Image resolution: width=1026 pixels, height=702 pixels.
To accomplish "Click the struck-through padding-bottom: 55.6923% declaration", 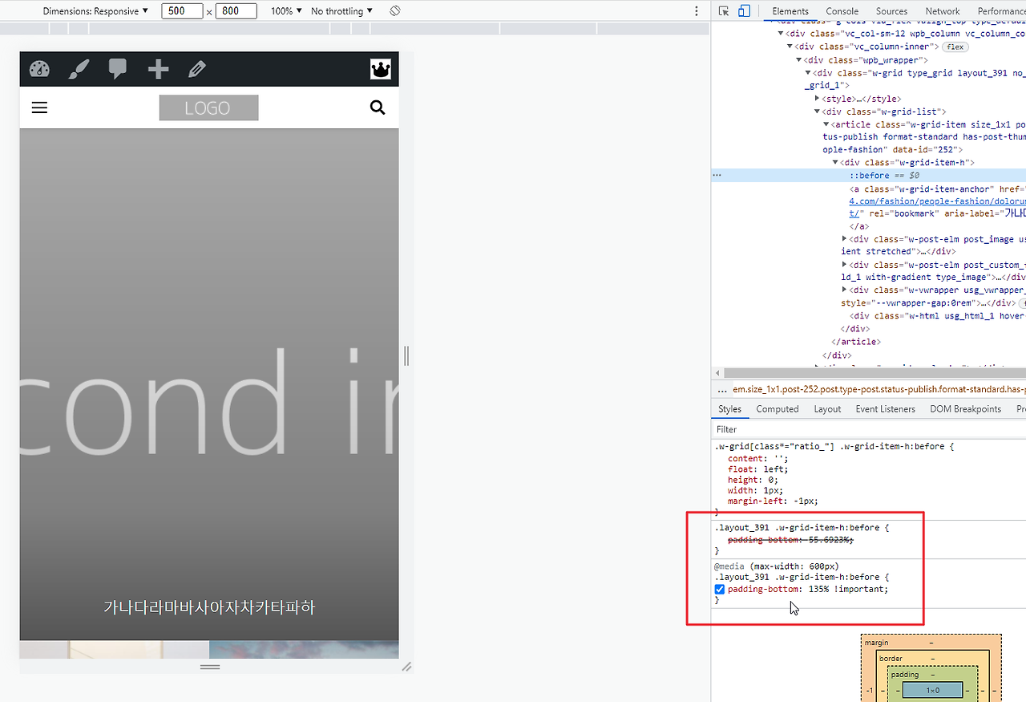I will (x=790, y=540).
